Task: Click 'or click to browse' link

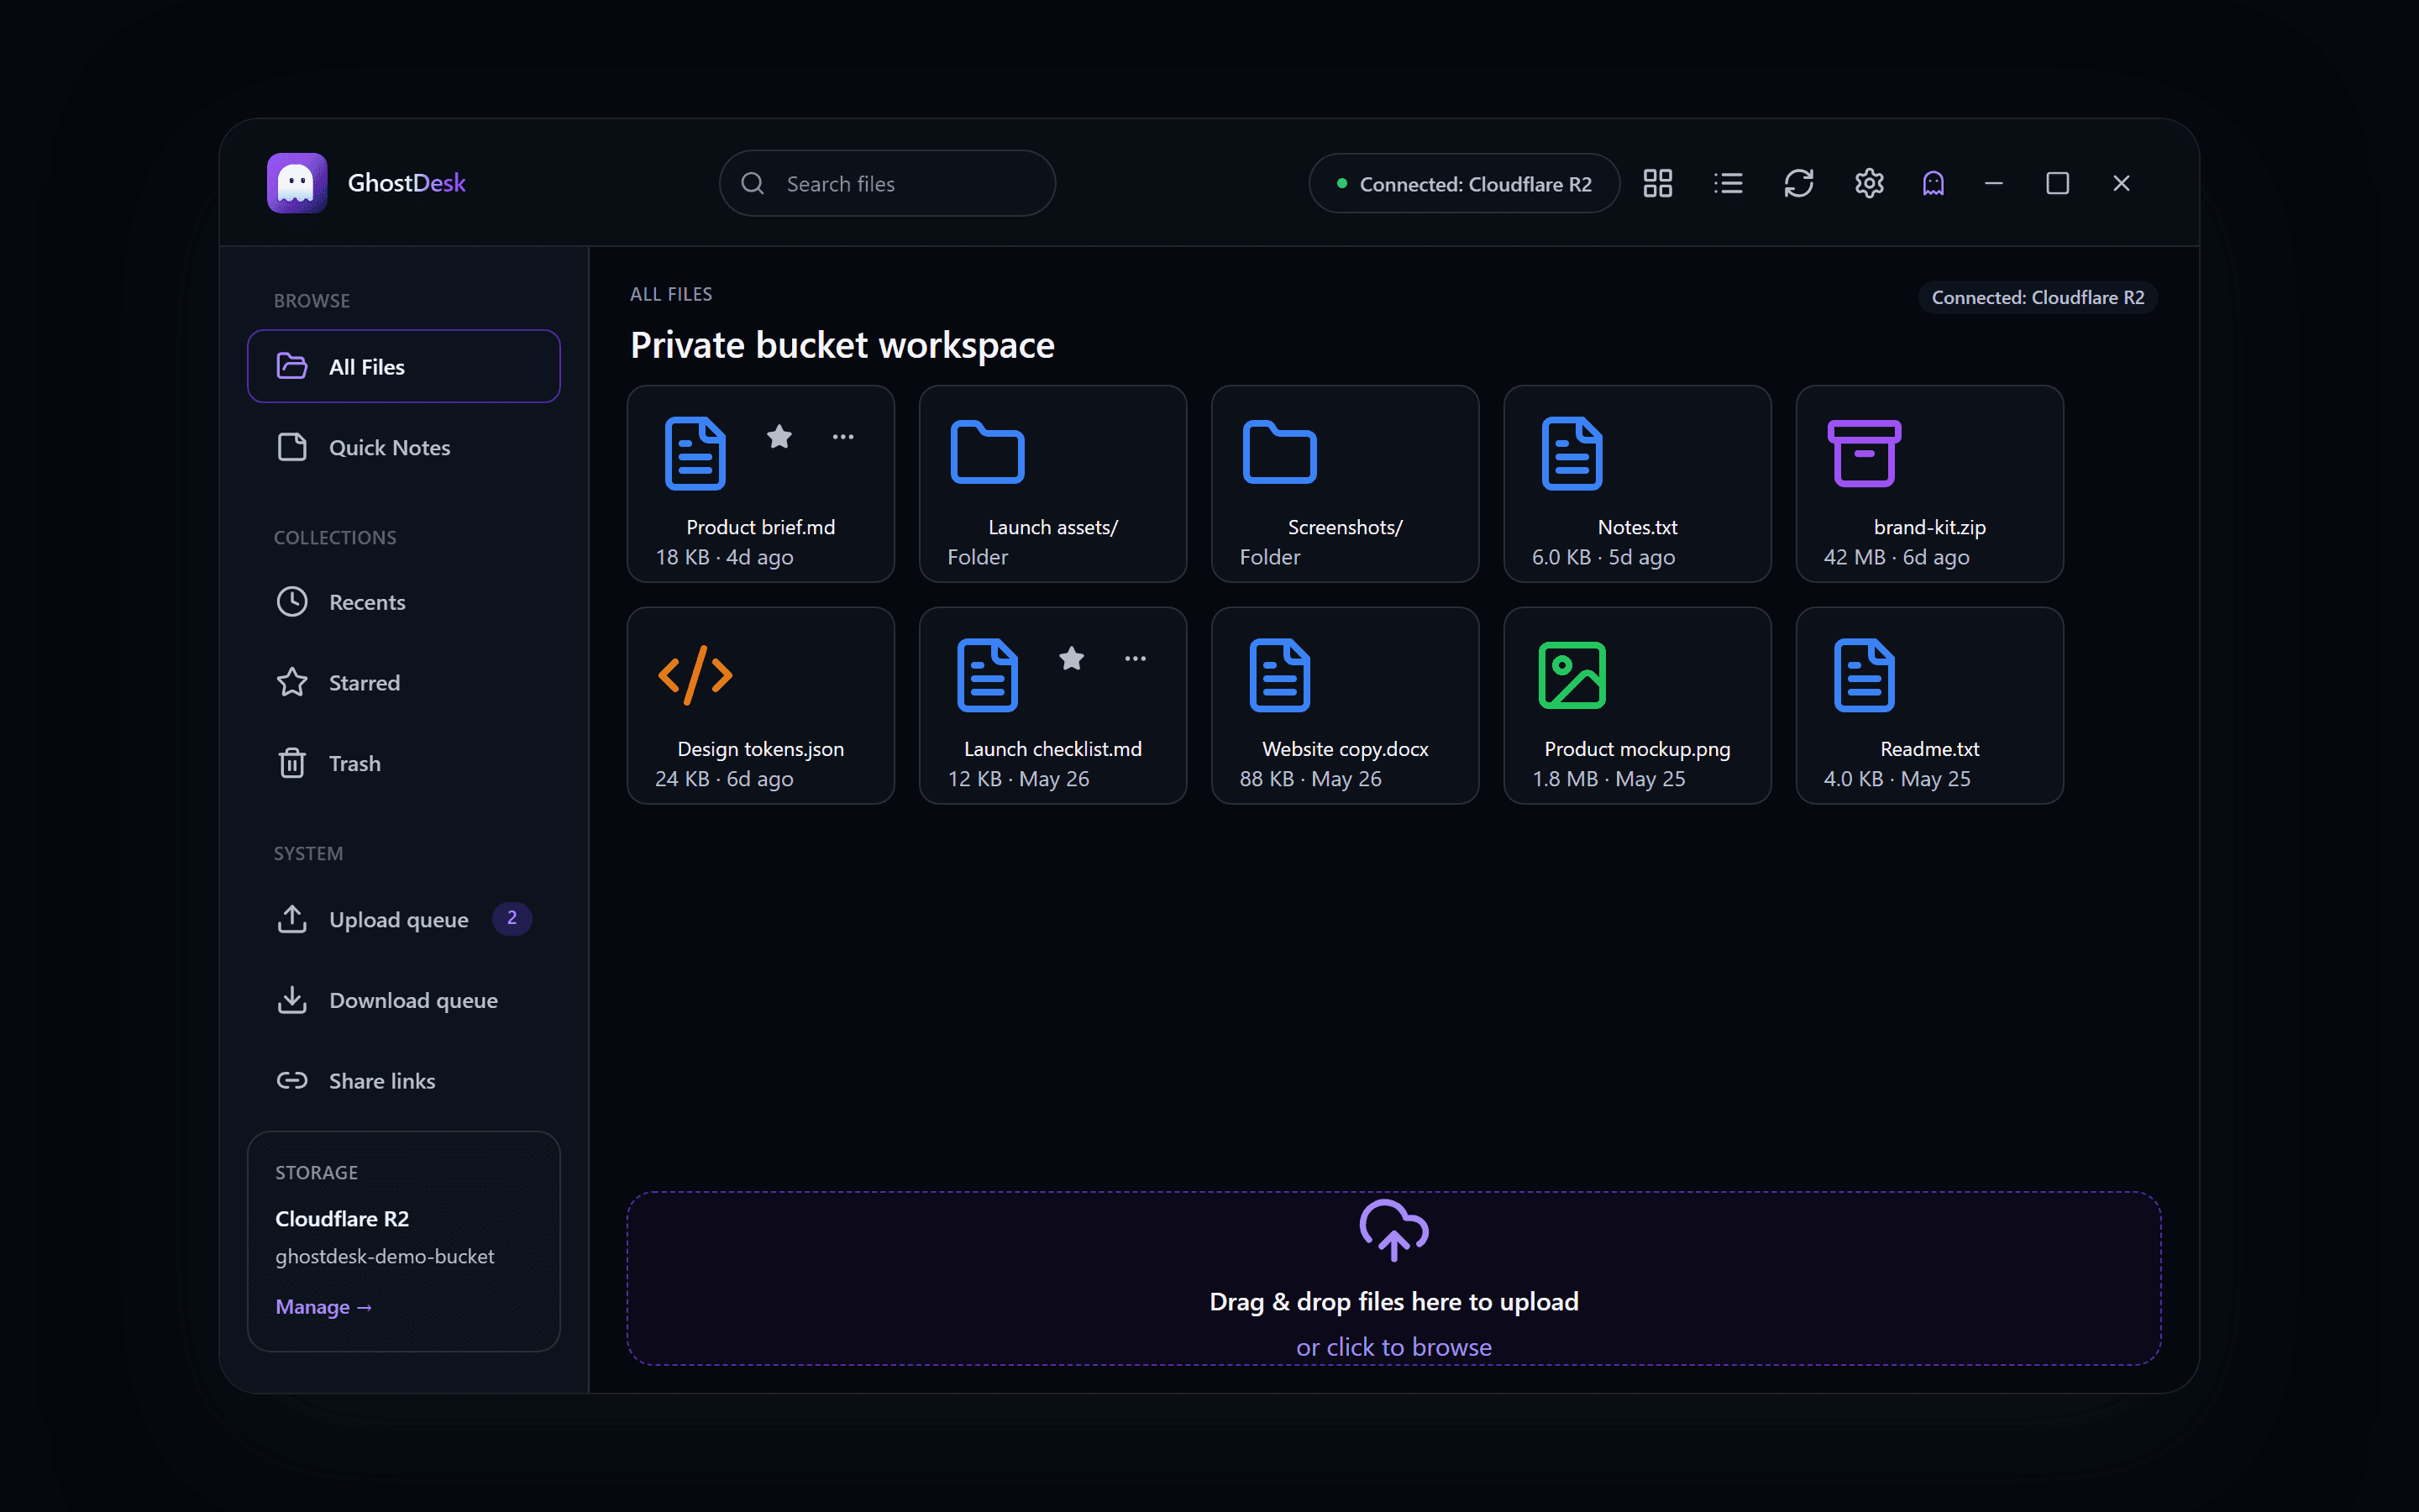Action: point(1393,1347)
